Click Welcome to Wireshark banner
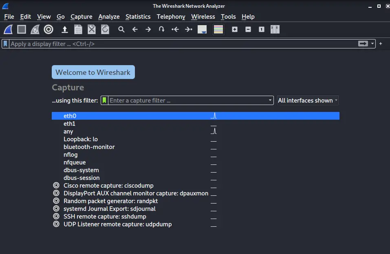The image size is (390, 254). (x=93, y=72)
